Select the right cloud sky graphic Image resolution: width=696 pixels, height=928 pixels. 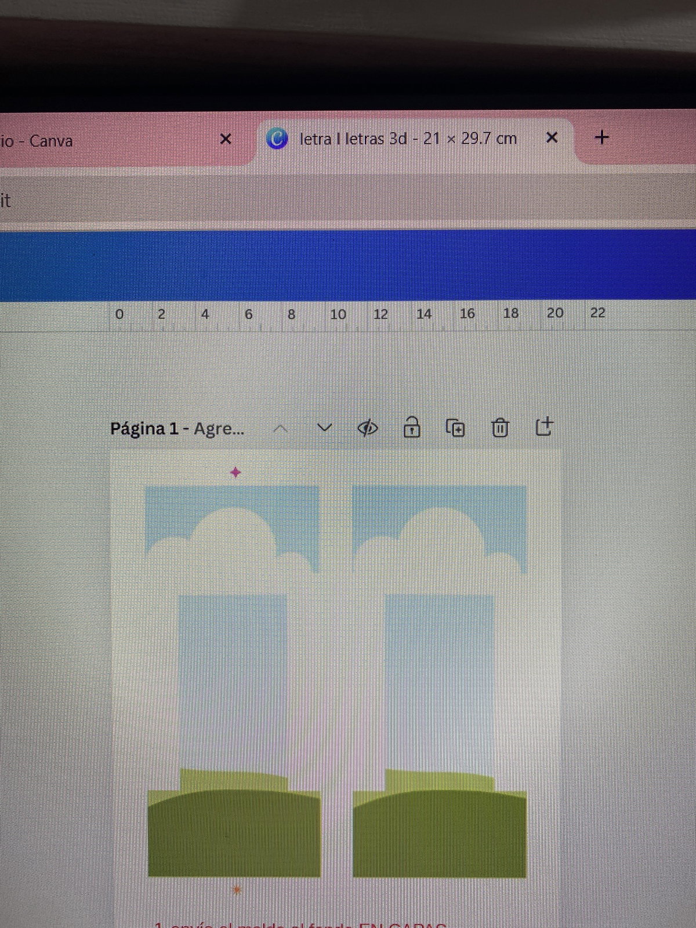click(x=440, y=528)
